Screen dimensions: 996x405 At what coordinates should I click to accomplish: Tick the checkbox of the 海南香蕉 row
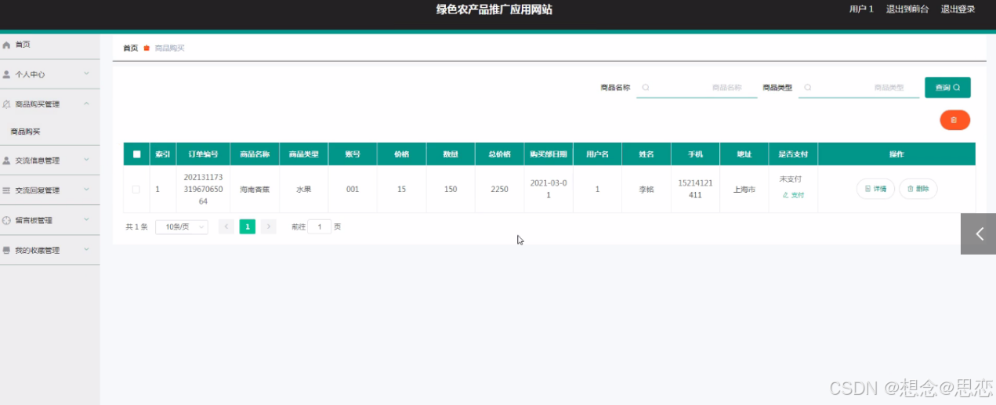pos(136,189)
